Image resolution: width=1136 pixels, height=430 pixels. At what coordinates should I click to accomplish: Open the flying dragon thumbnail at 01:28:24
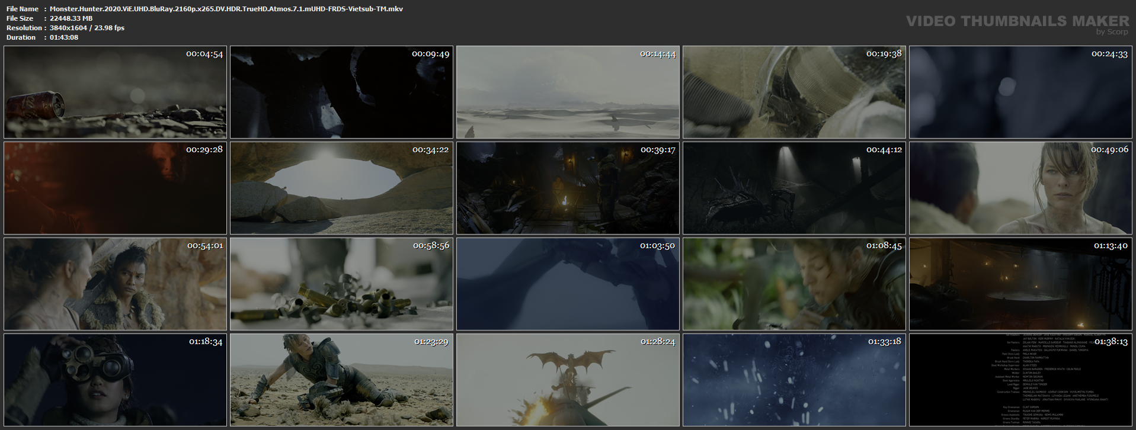coord(568,380)
